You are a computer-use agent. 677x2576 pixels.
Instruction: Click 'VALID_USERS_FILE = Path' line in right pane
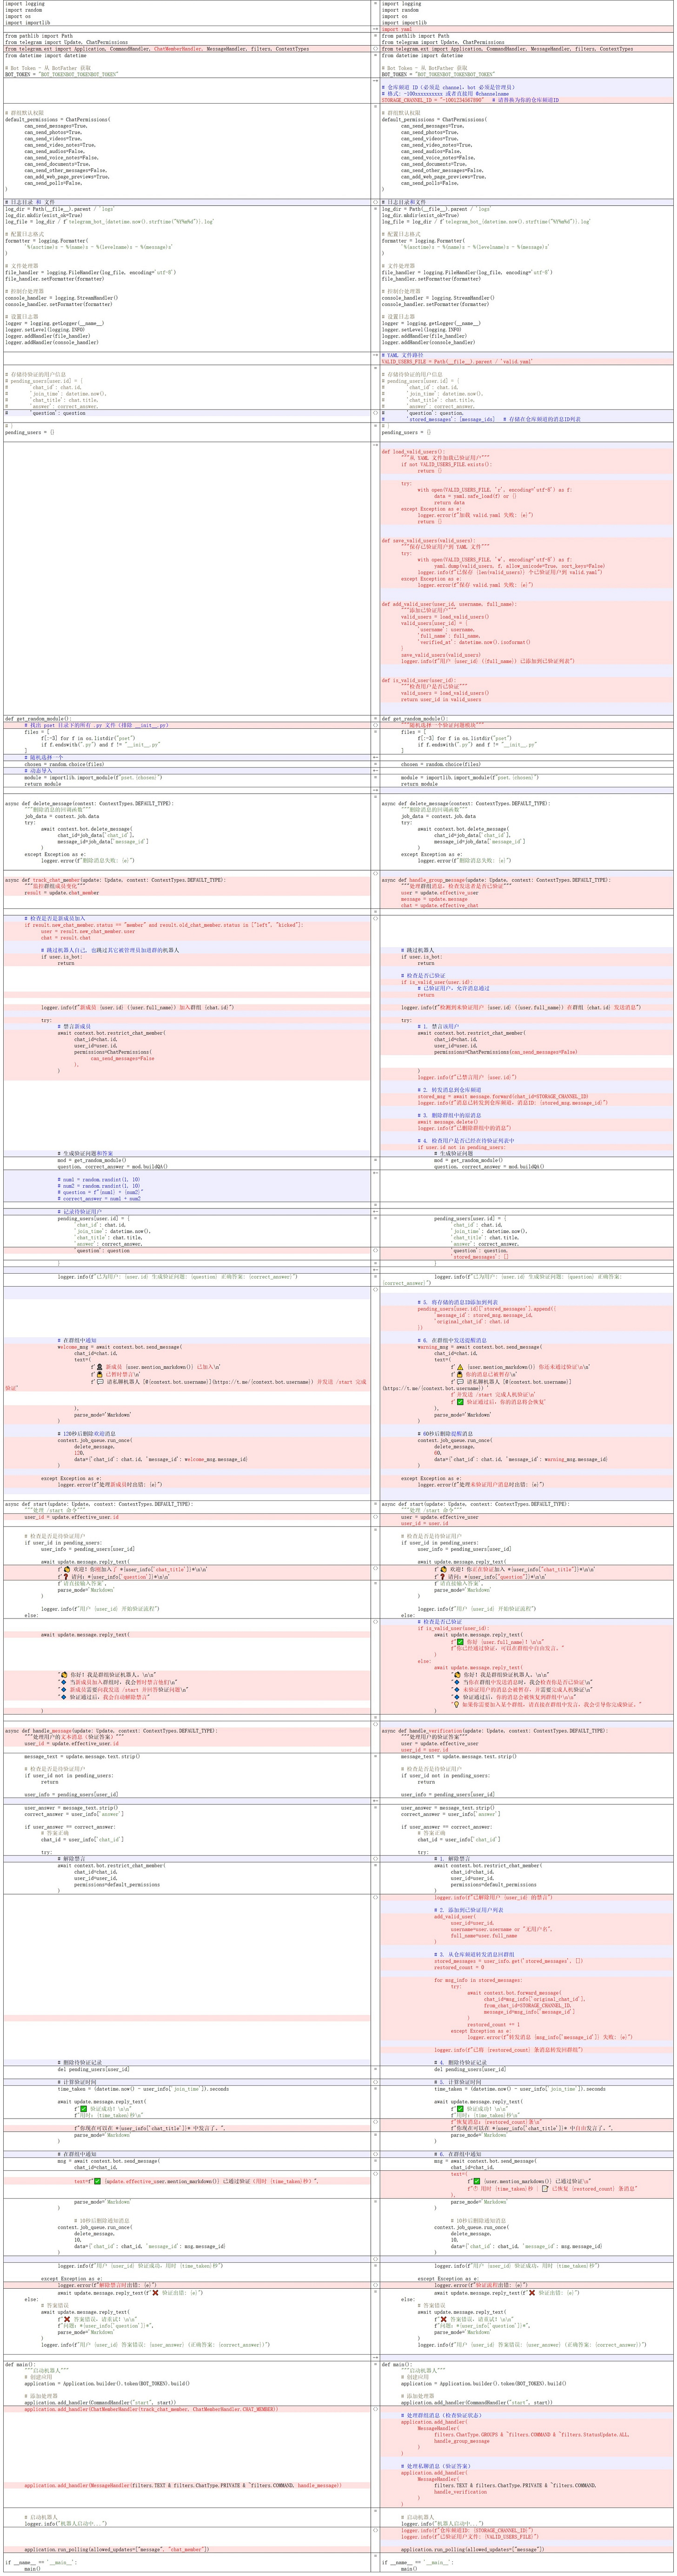tap(457, 361)
